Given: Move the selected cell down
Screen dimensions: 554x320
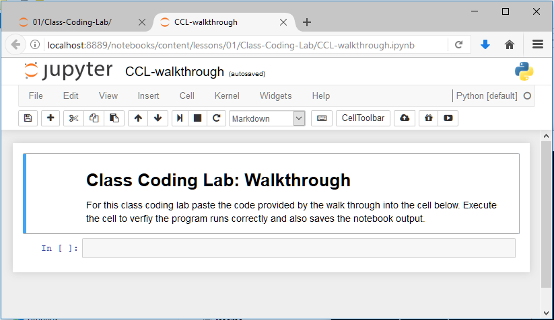Looking at the screenshot, I should point(158,118).
